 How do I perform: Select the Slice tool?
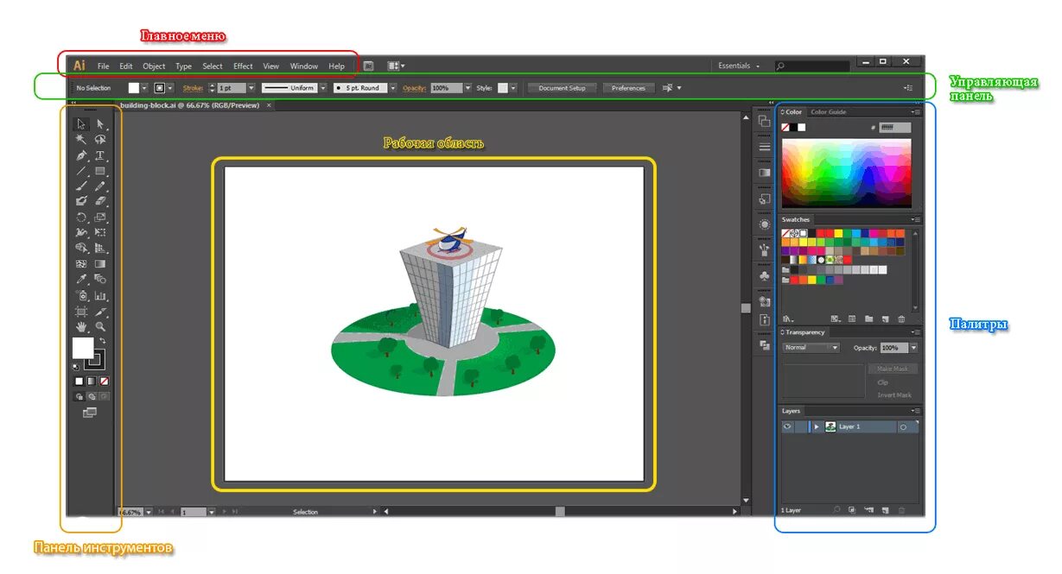(100, 311)
